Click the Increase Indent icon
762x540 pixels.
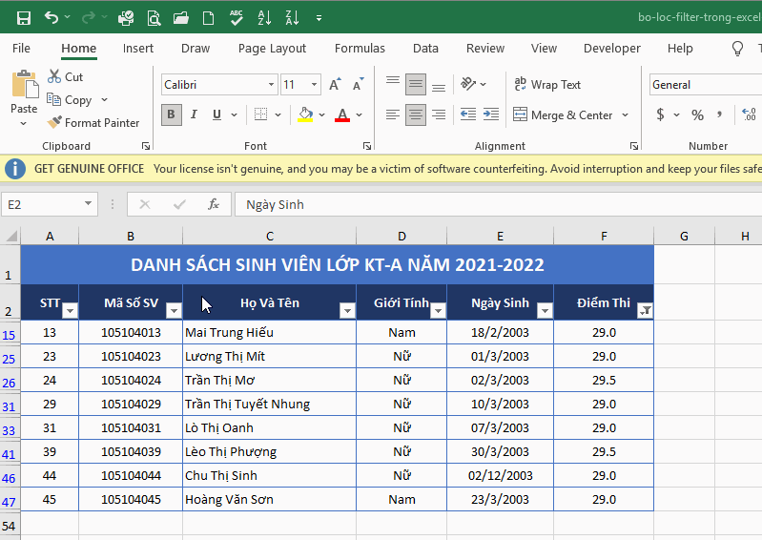tap(491, 114)
